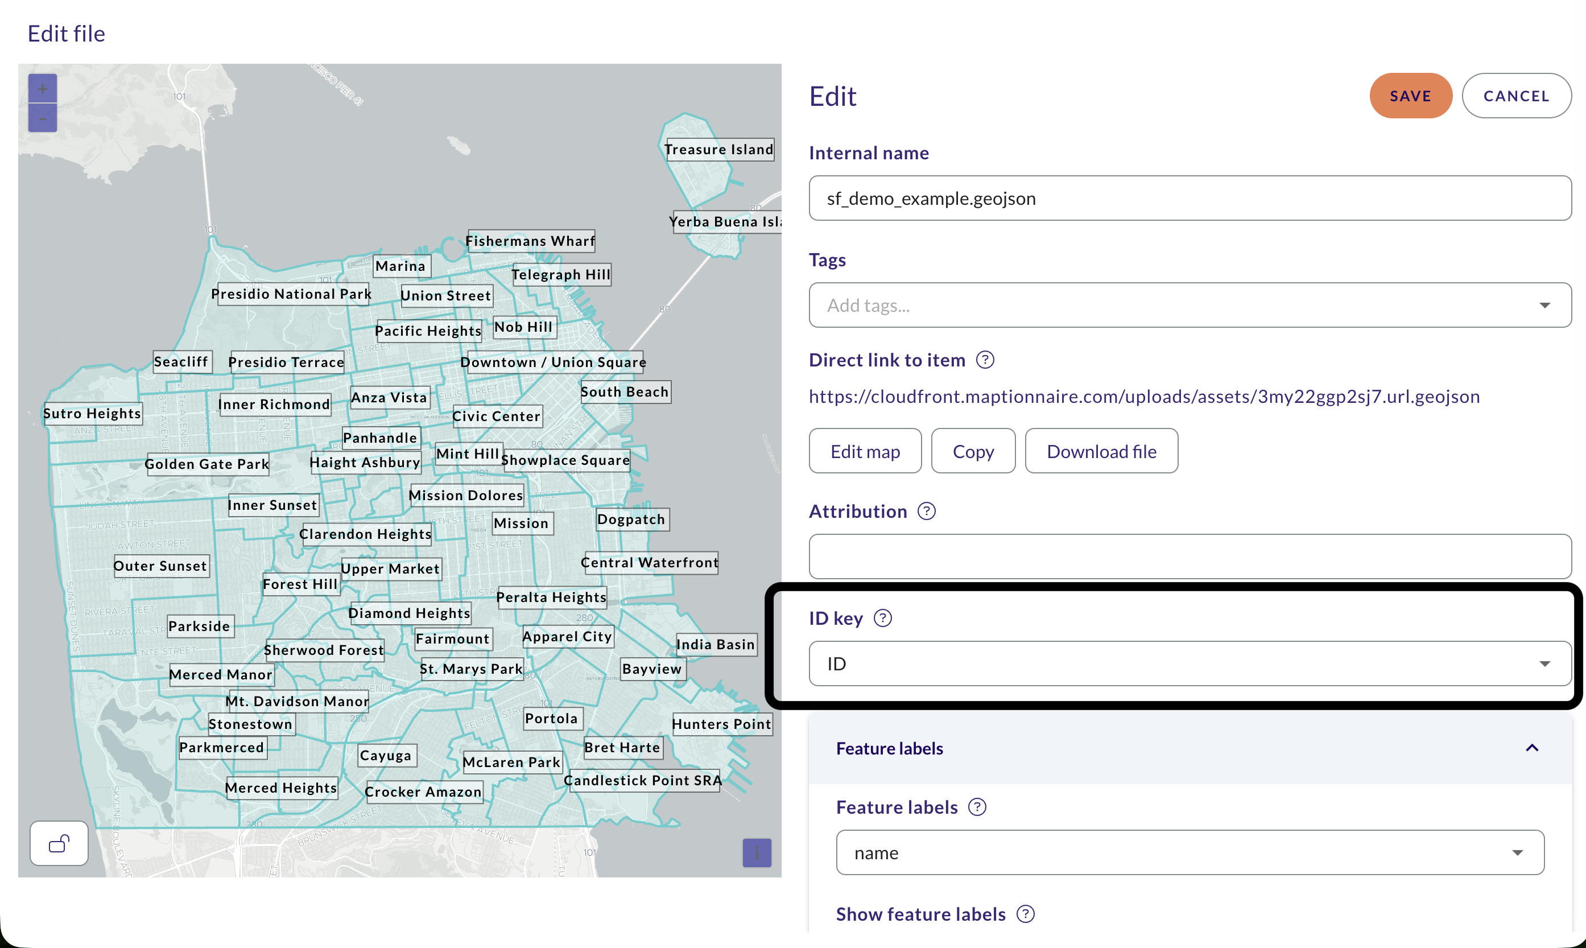Select the Mission Dolores map label

click(466, 496)
